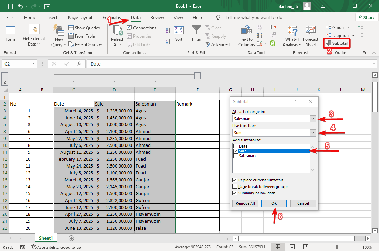Open the File menu
Viewport: 379px width, 251px height.
[9, 17]
